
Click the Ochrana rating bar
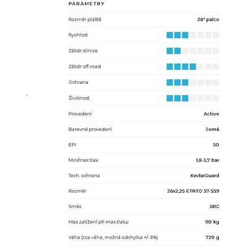193,82
